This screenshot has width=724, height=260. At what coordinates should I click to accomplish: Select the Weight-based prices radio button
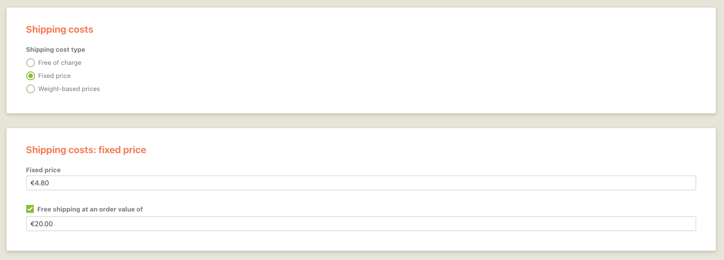[31, 89]
